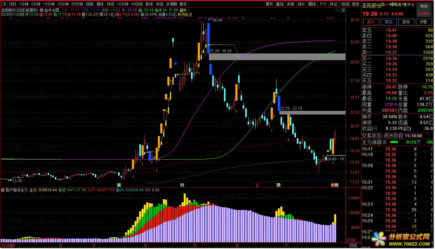Click the 卖一 ask price 19.37
The height and width of the screenshot is (249, 435).
(x=391, y=53)
